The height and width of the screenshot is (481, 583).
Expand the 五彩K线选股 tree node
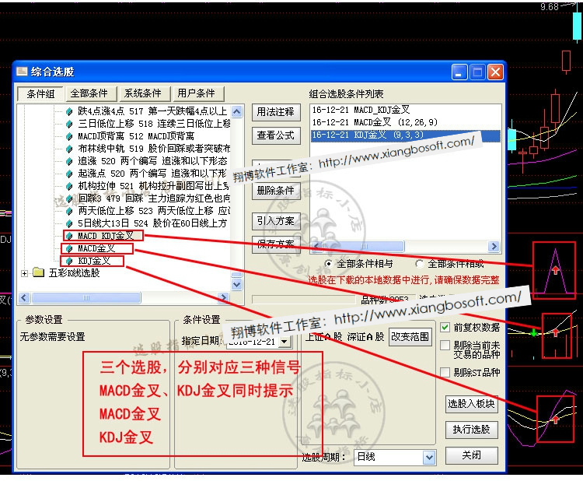[24, 273]
